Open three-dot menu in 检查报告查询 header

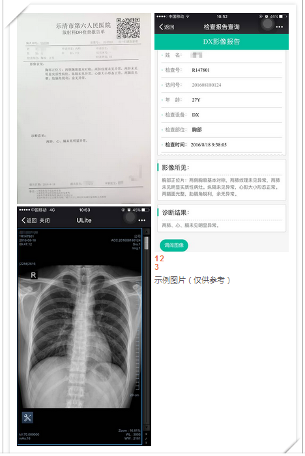click(280, 27)
